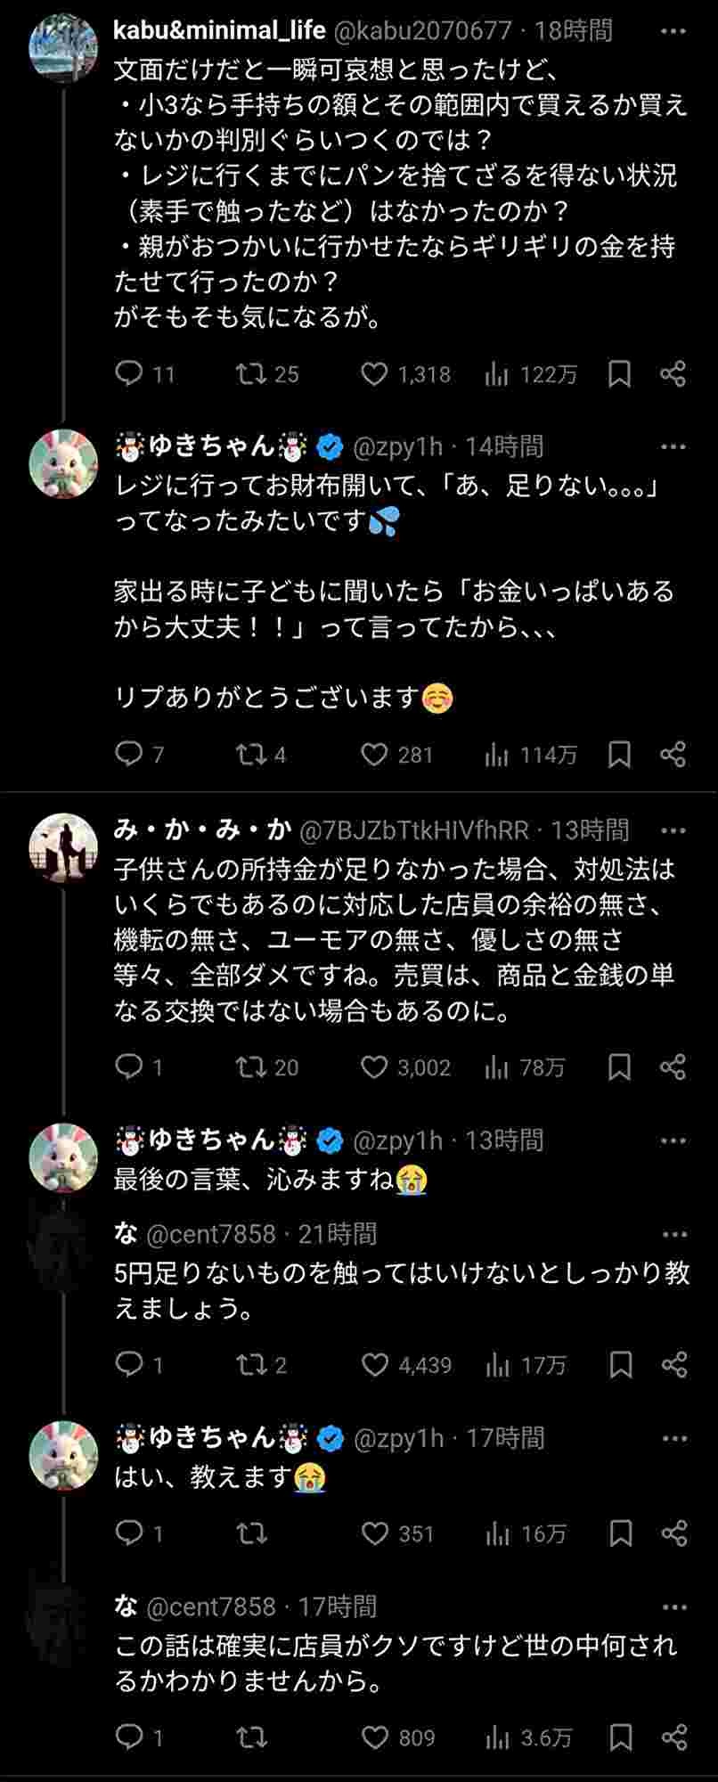This screenshot has height=1782, width=718.
Task: Like み・か・み・か's tweet with 3,002 likes
Action: pos(374,1067)
